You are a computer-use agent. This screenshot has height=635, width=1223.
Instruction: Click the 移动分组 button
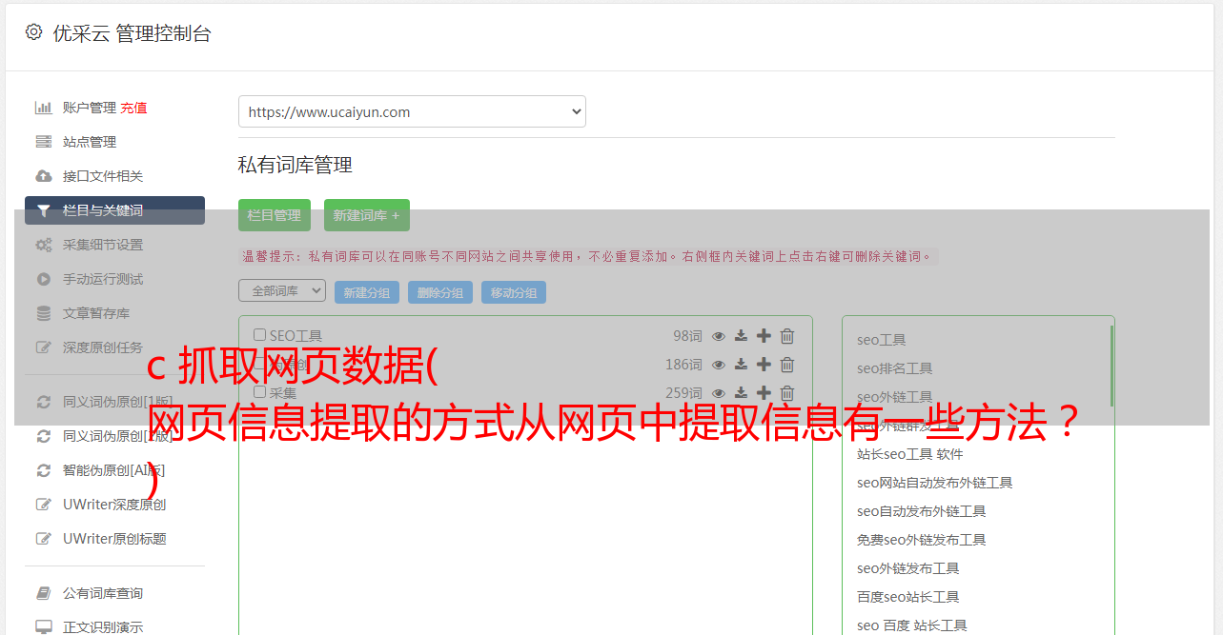point(514,292)
